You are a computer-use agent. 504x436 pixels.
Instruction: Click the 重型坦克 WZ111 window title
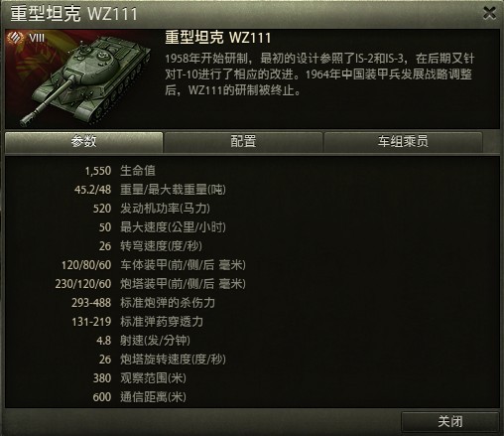[73, 14]
